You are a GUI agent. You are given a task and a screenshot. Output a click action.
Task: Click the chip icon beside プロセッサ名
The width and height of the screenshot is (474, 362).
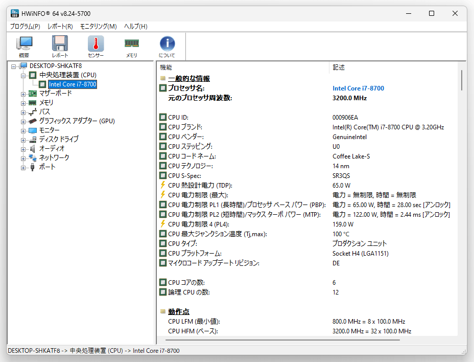tap(163, 88)
